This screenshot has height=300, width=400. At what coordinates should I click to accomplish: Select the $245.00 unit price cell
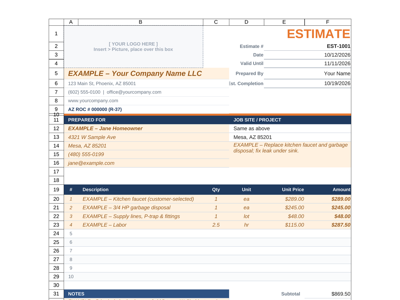pos(284,208)
